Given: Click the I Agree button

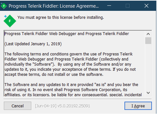Looking at the screenshot, I should [138, 106].
